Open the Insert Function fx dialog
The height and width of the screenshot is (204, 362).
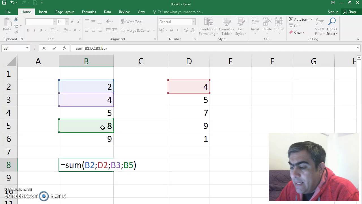[64, 48]
